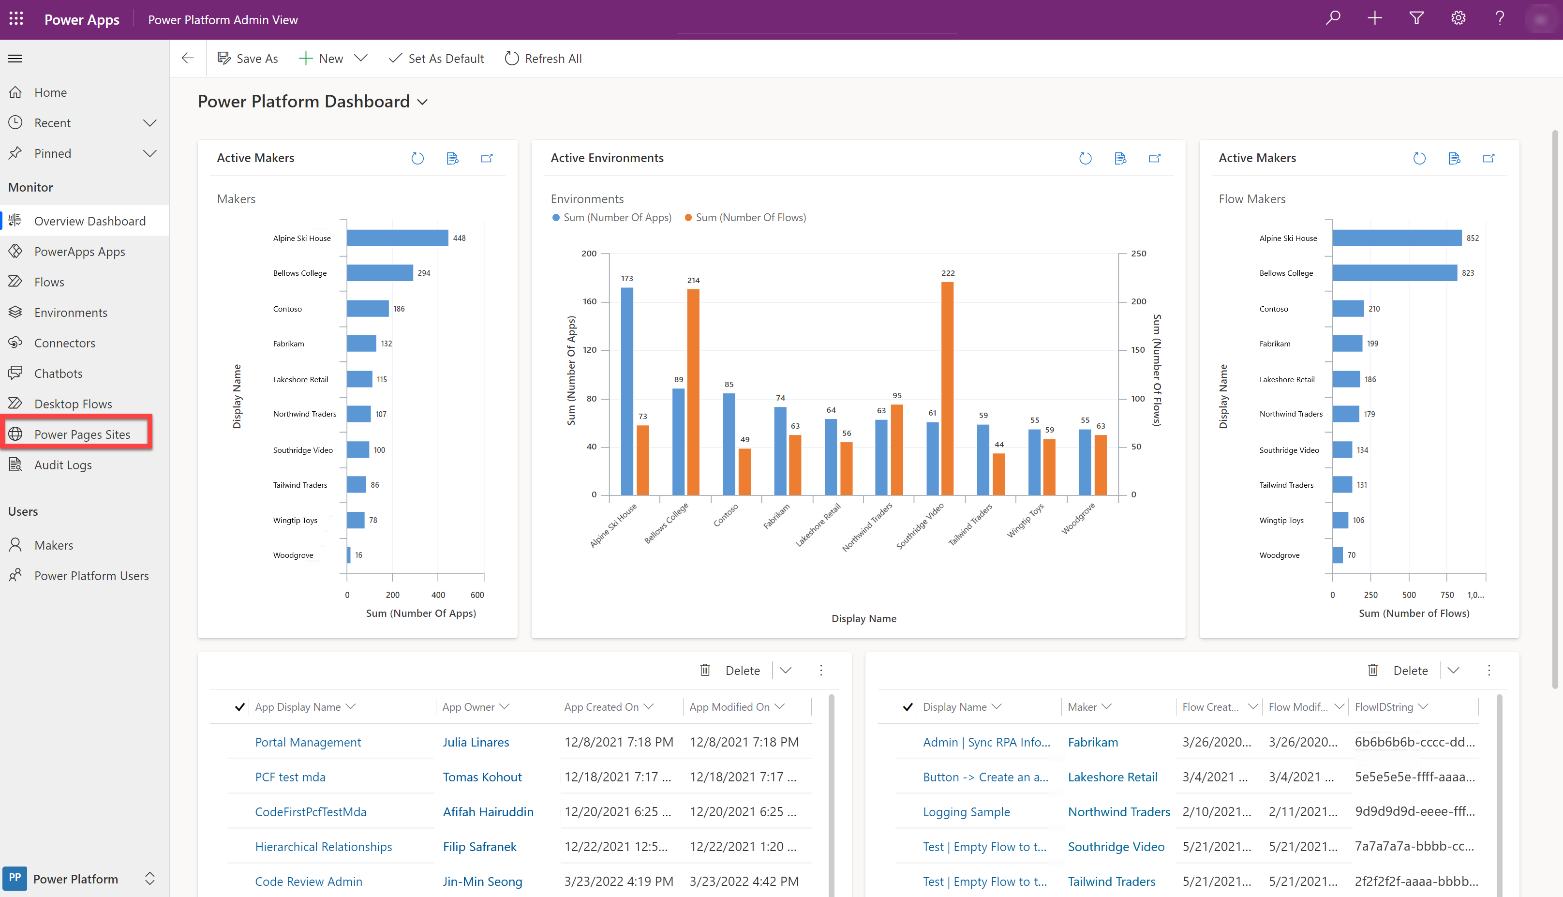This screenshot has width=1563, height=897.
Task: Click the filter icon in top toolbar
Action: pyautogui.click(x=1417, y=19)
